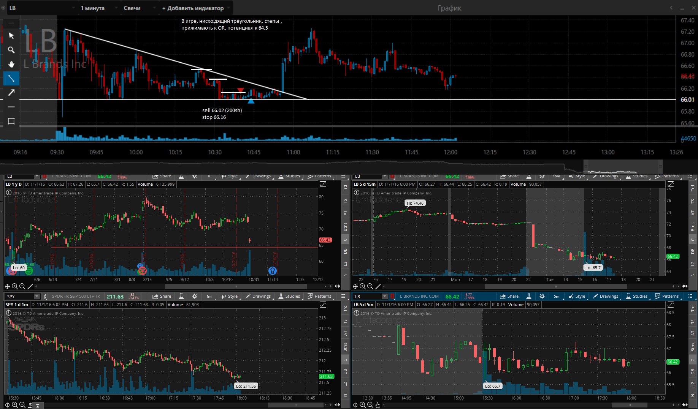
Task: Click '+ Добавить индикатор' button
Action: (x=195, y=8)
